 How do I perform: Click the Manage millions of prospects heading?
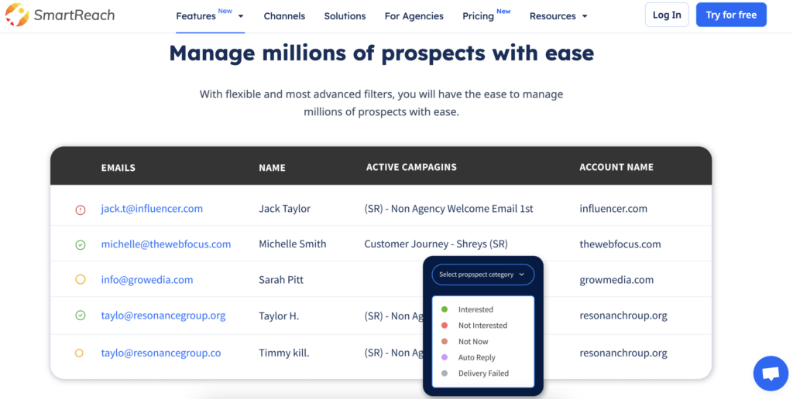point(381,53)
